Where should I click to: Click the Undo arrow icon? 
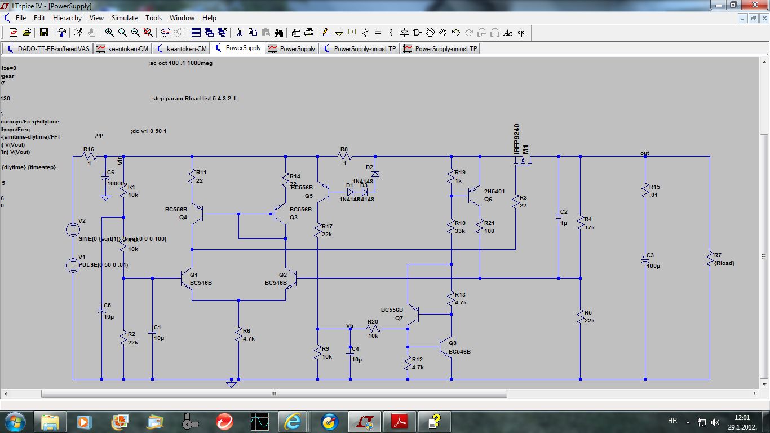tap(456, 33)
